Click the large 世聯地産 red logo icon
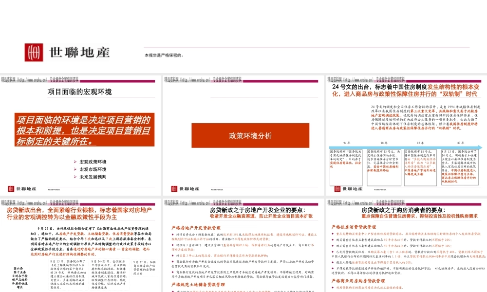487x292 pixels. [34, 52]
